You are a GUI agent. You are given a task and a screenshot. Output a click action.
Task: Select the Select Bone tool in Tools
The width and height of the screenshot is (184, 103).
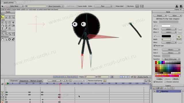click(x=3, y=17)
